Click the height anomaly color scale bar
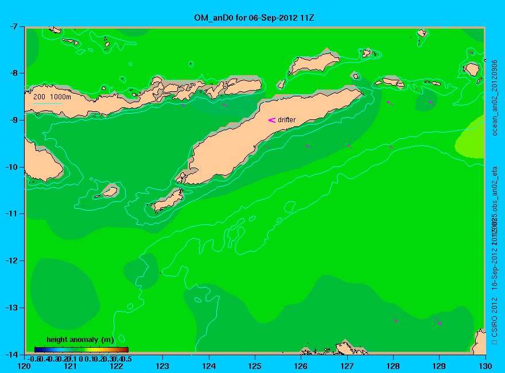Viewport: 505px width, 373px height. [81, 349]
